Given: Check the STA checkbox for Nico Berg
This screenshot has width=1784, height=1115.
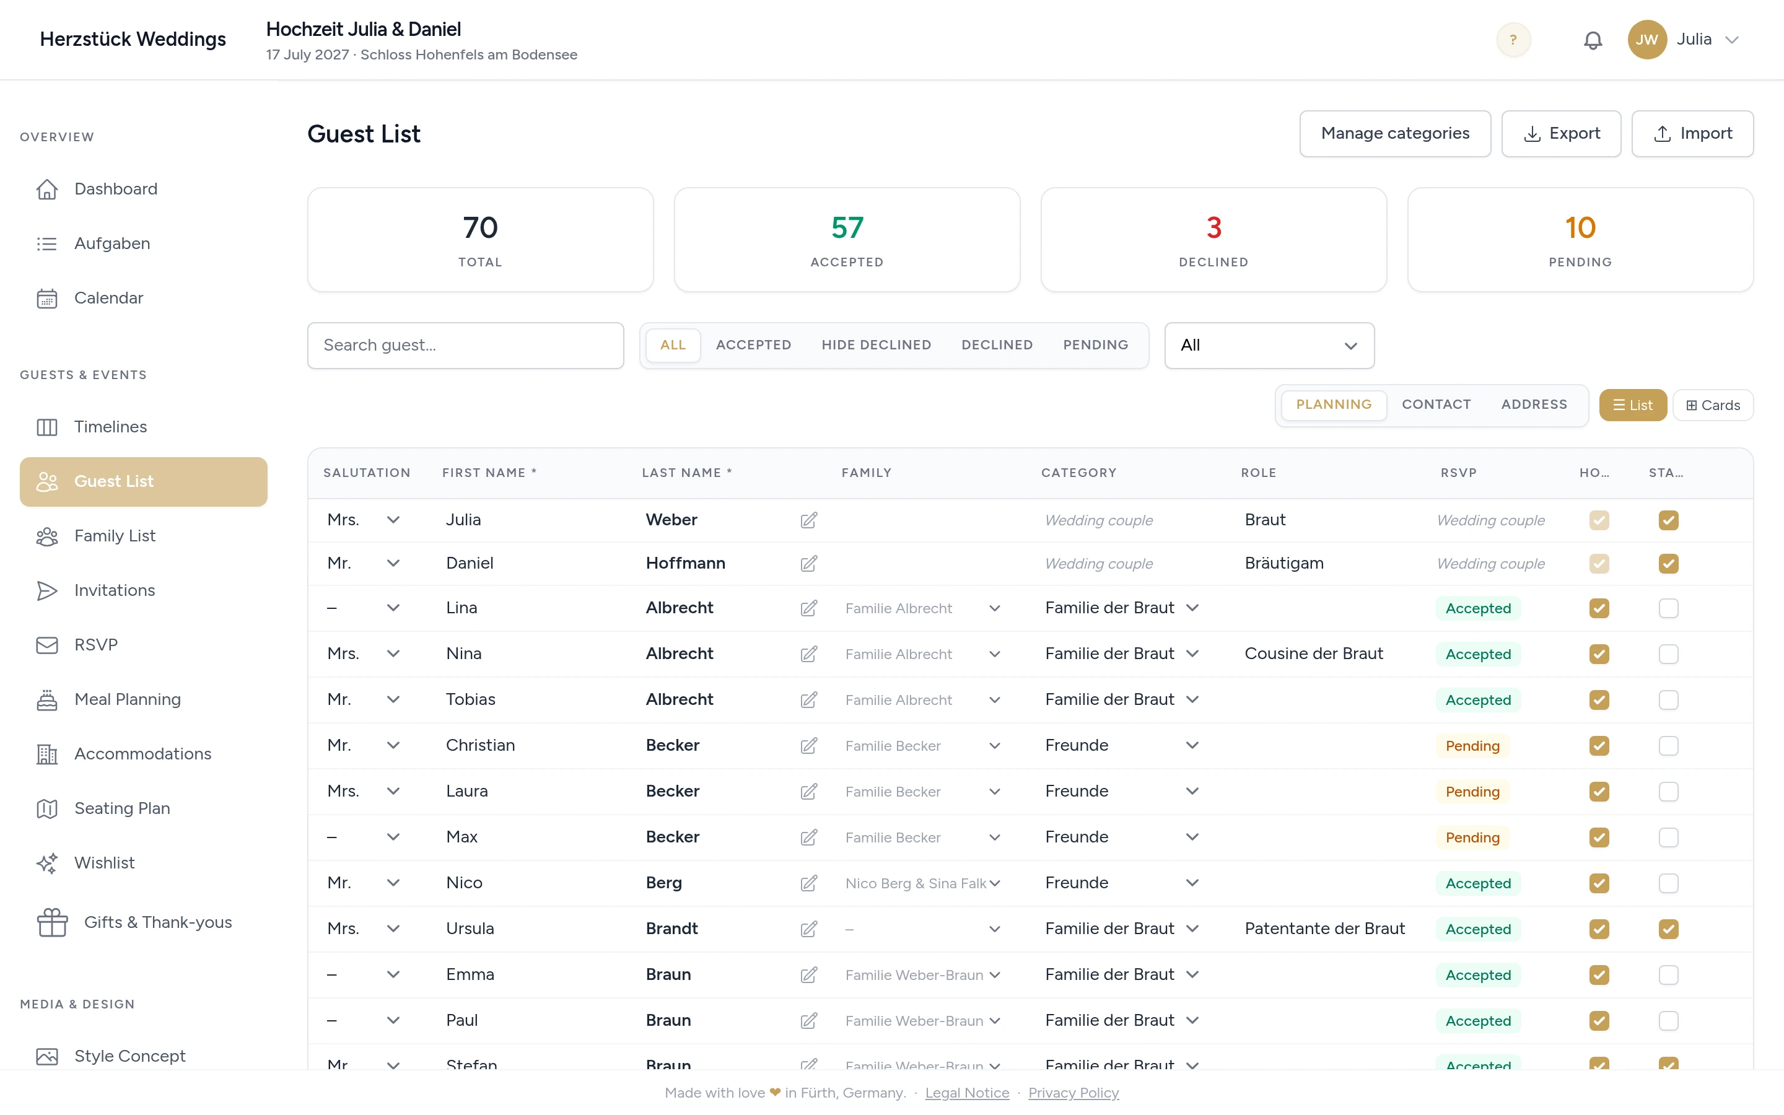Looking at the screenshot, I should coord(1668,883).
